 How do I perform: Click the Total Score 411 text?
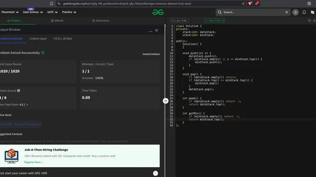coord(14,105)
